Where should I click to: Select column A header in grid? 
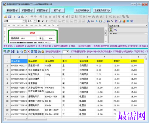pyautogui.click(x=19, y=57)
